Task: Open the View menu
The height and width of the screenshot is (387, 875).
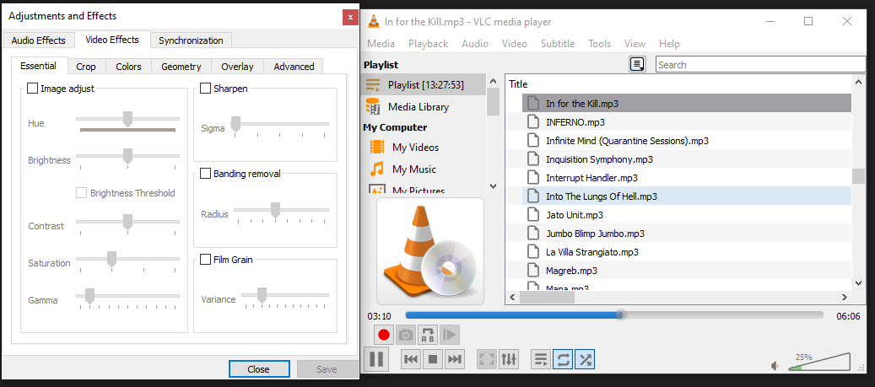Action: (635, 44)
